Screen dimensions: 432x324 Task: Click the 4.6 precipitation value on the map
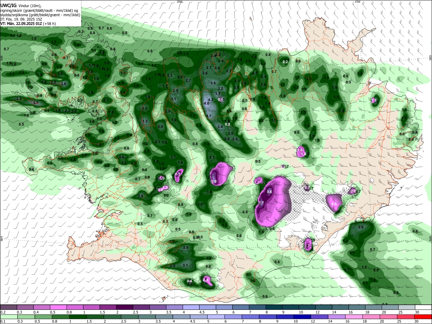click(x=207, y=104)
